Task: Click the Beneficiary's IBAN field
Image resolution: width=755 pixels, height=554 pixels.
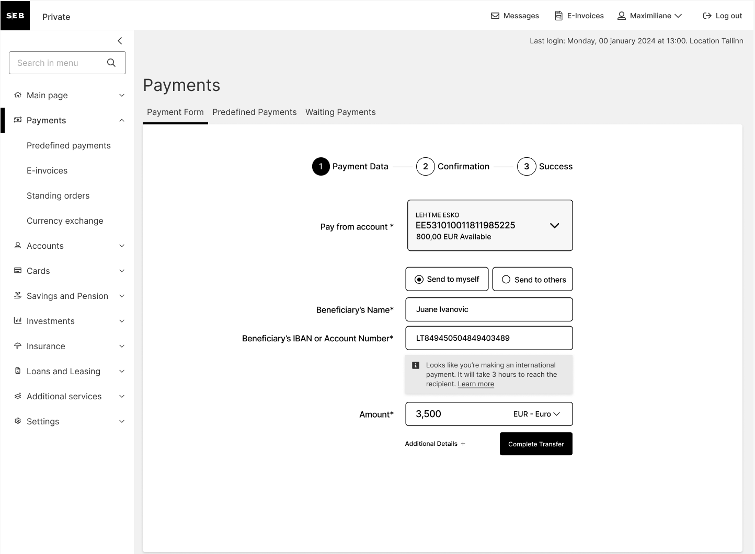Action: click(489, 338)
